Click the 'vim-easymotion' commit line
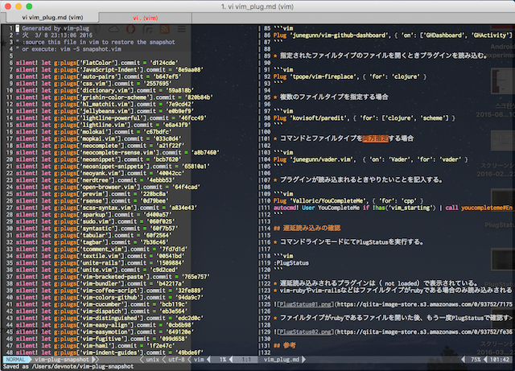Screen dimensions: 515x371 pos(105,332)
